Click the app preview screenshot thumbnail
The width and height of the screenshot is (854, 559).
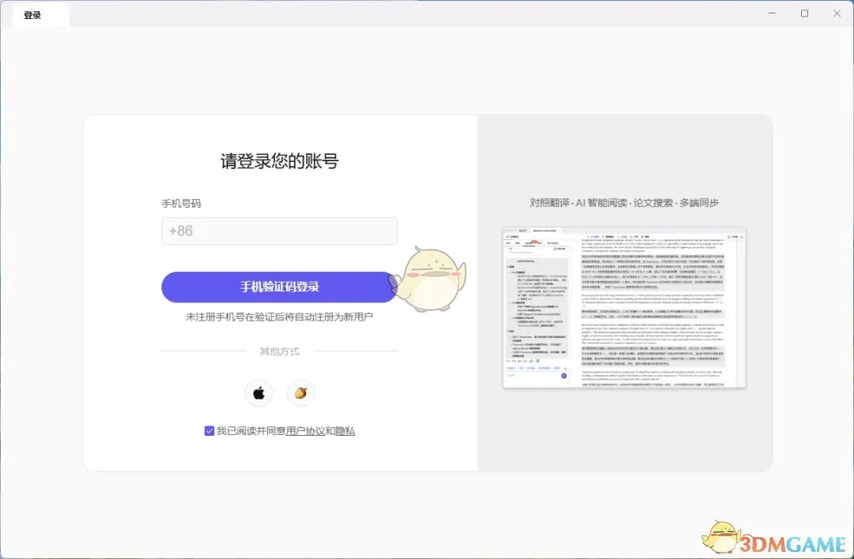click(623, 307)
